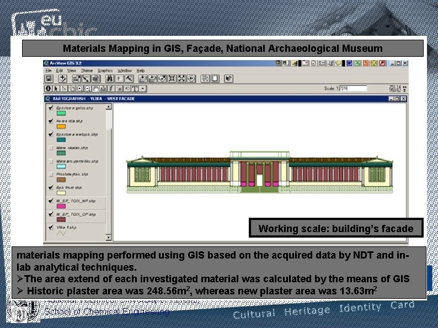The image size is (438, 328).
Task: Maximize the West Facade view window
Action: 397,99
